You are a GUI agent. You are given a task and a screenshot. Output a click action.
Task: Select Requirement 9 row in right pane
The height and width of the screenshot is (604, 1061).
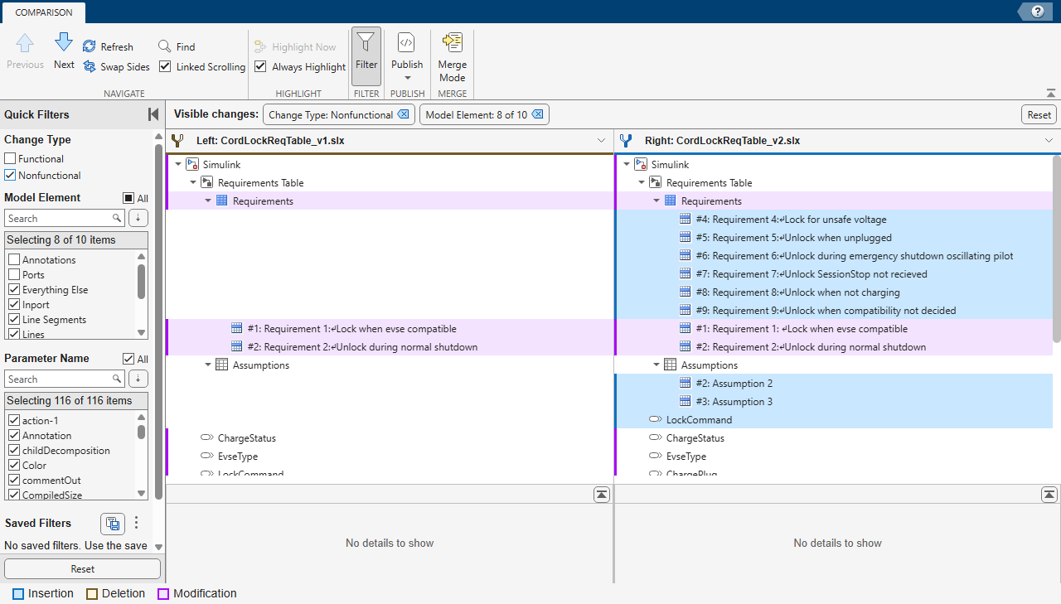pos(833,311)
